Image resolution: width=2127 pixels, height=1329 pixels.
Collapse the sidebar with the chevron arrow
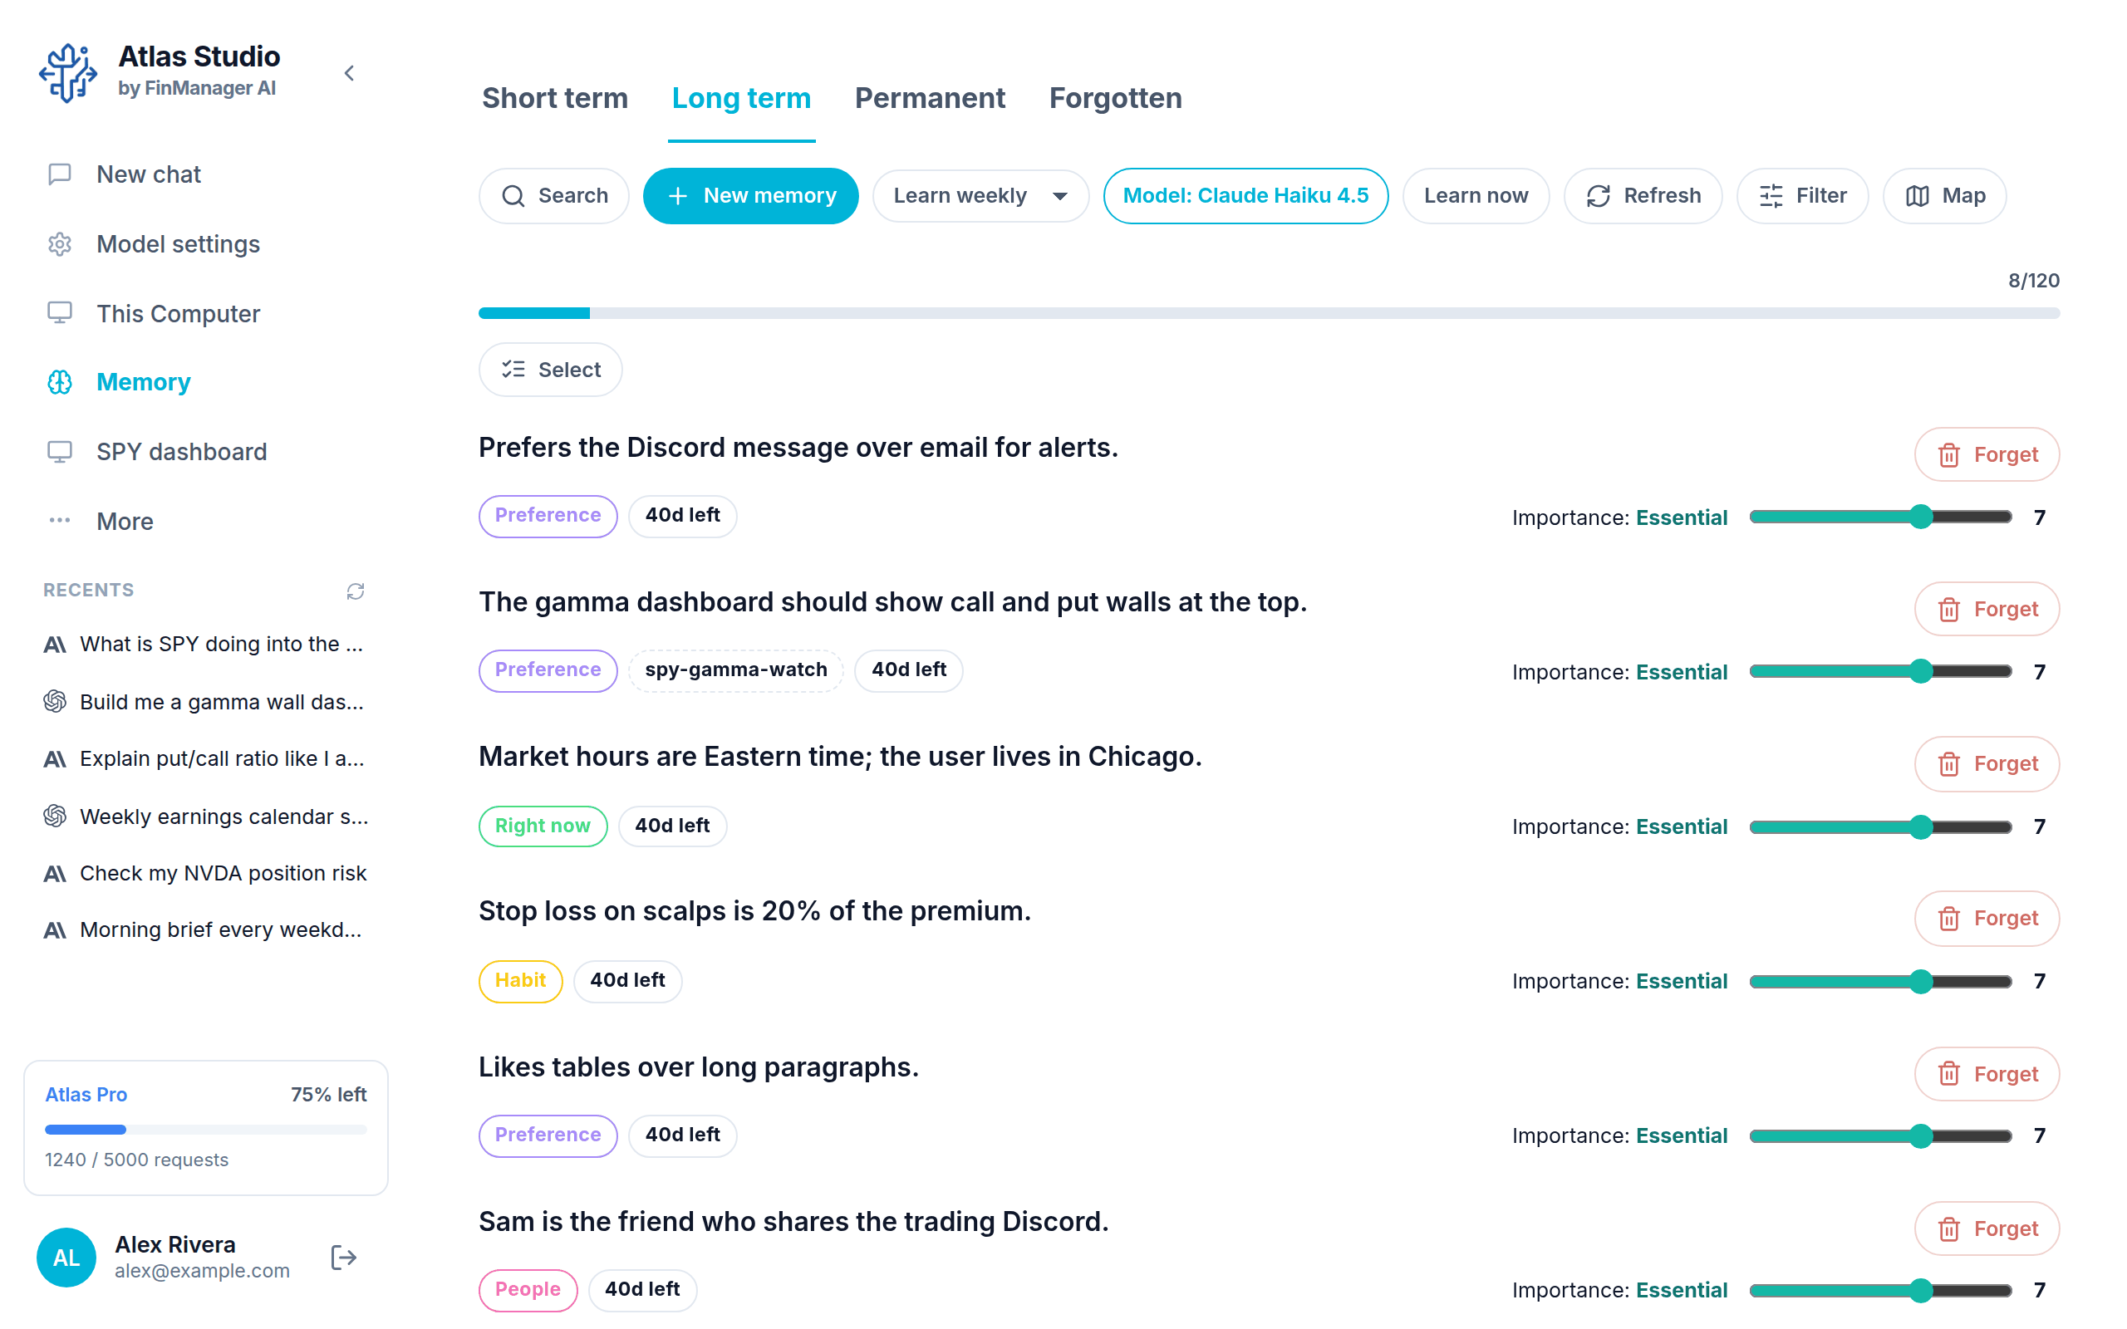[x=349, y=73]
